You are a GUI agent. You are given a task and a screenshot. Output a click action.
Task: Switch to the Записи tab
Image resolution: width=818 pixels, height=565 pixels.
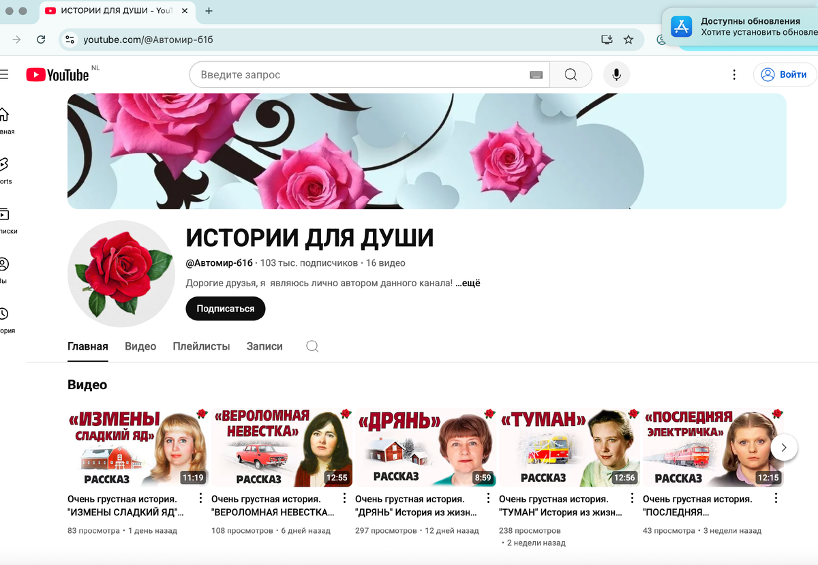coord(264,346)
